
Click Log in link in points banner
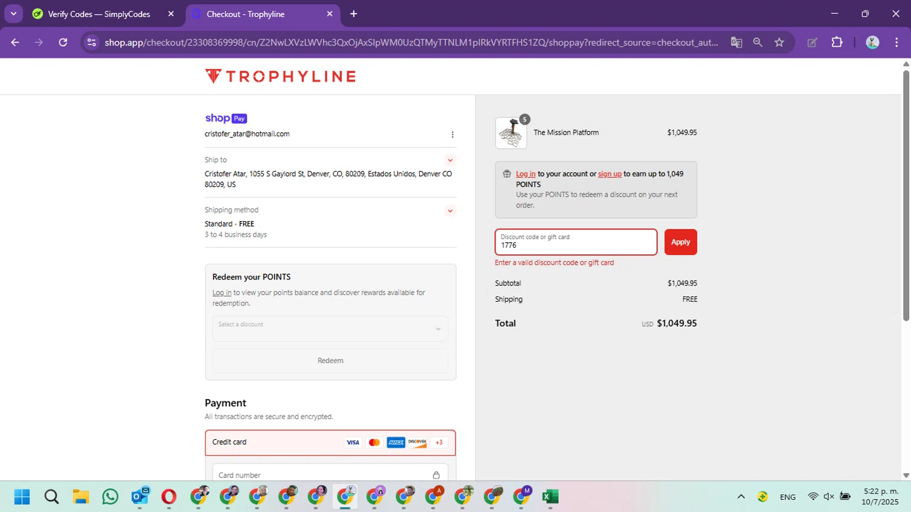[526, 174]
